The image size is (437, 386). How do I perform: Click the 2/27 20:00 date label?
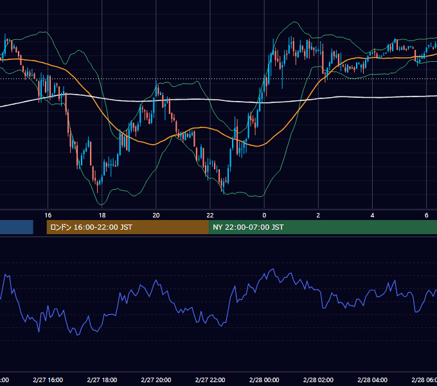pyautogui.click(x=156, y=380)
